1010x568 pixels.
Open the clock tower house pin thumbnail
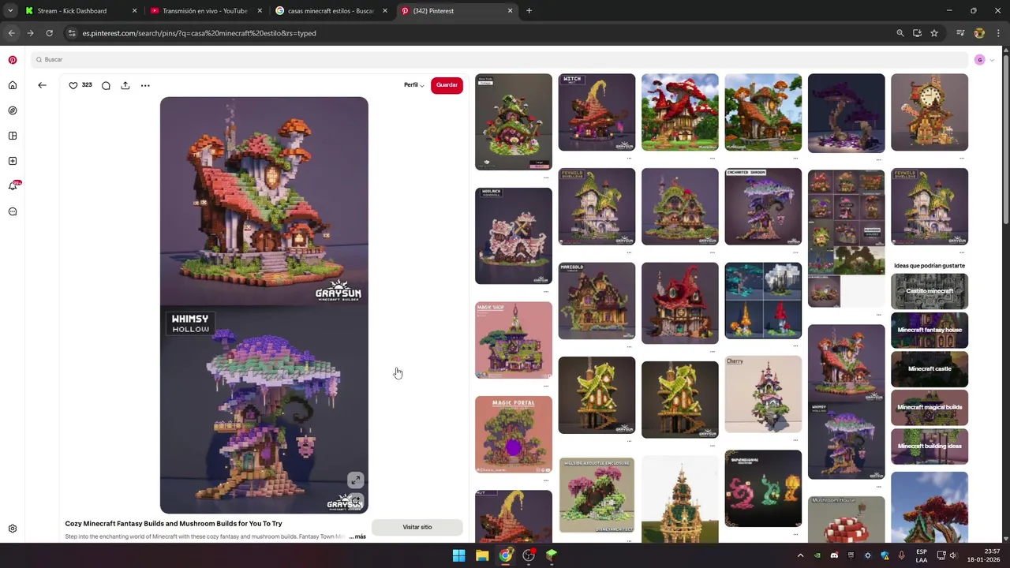tap(930, 112)
